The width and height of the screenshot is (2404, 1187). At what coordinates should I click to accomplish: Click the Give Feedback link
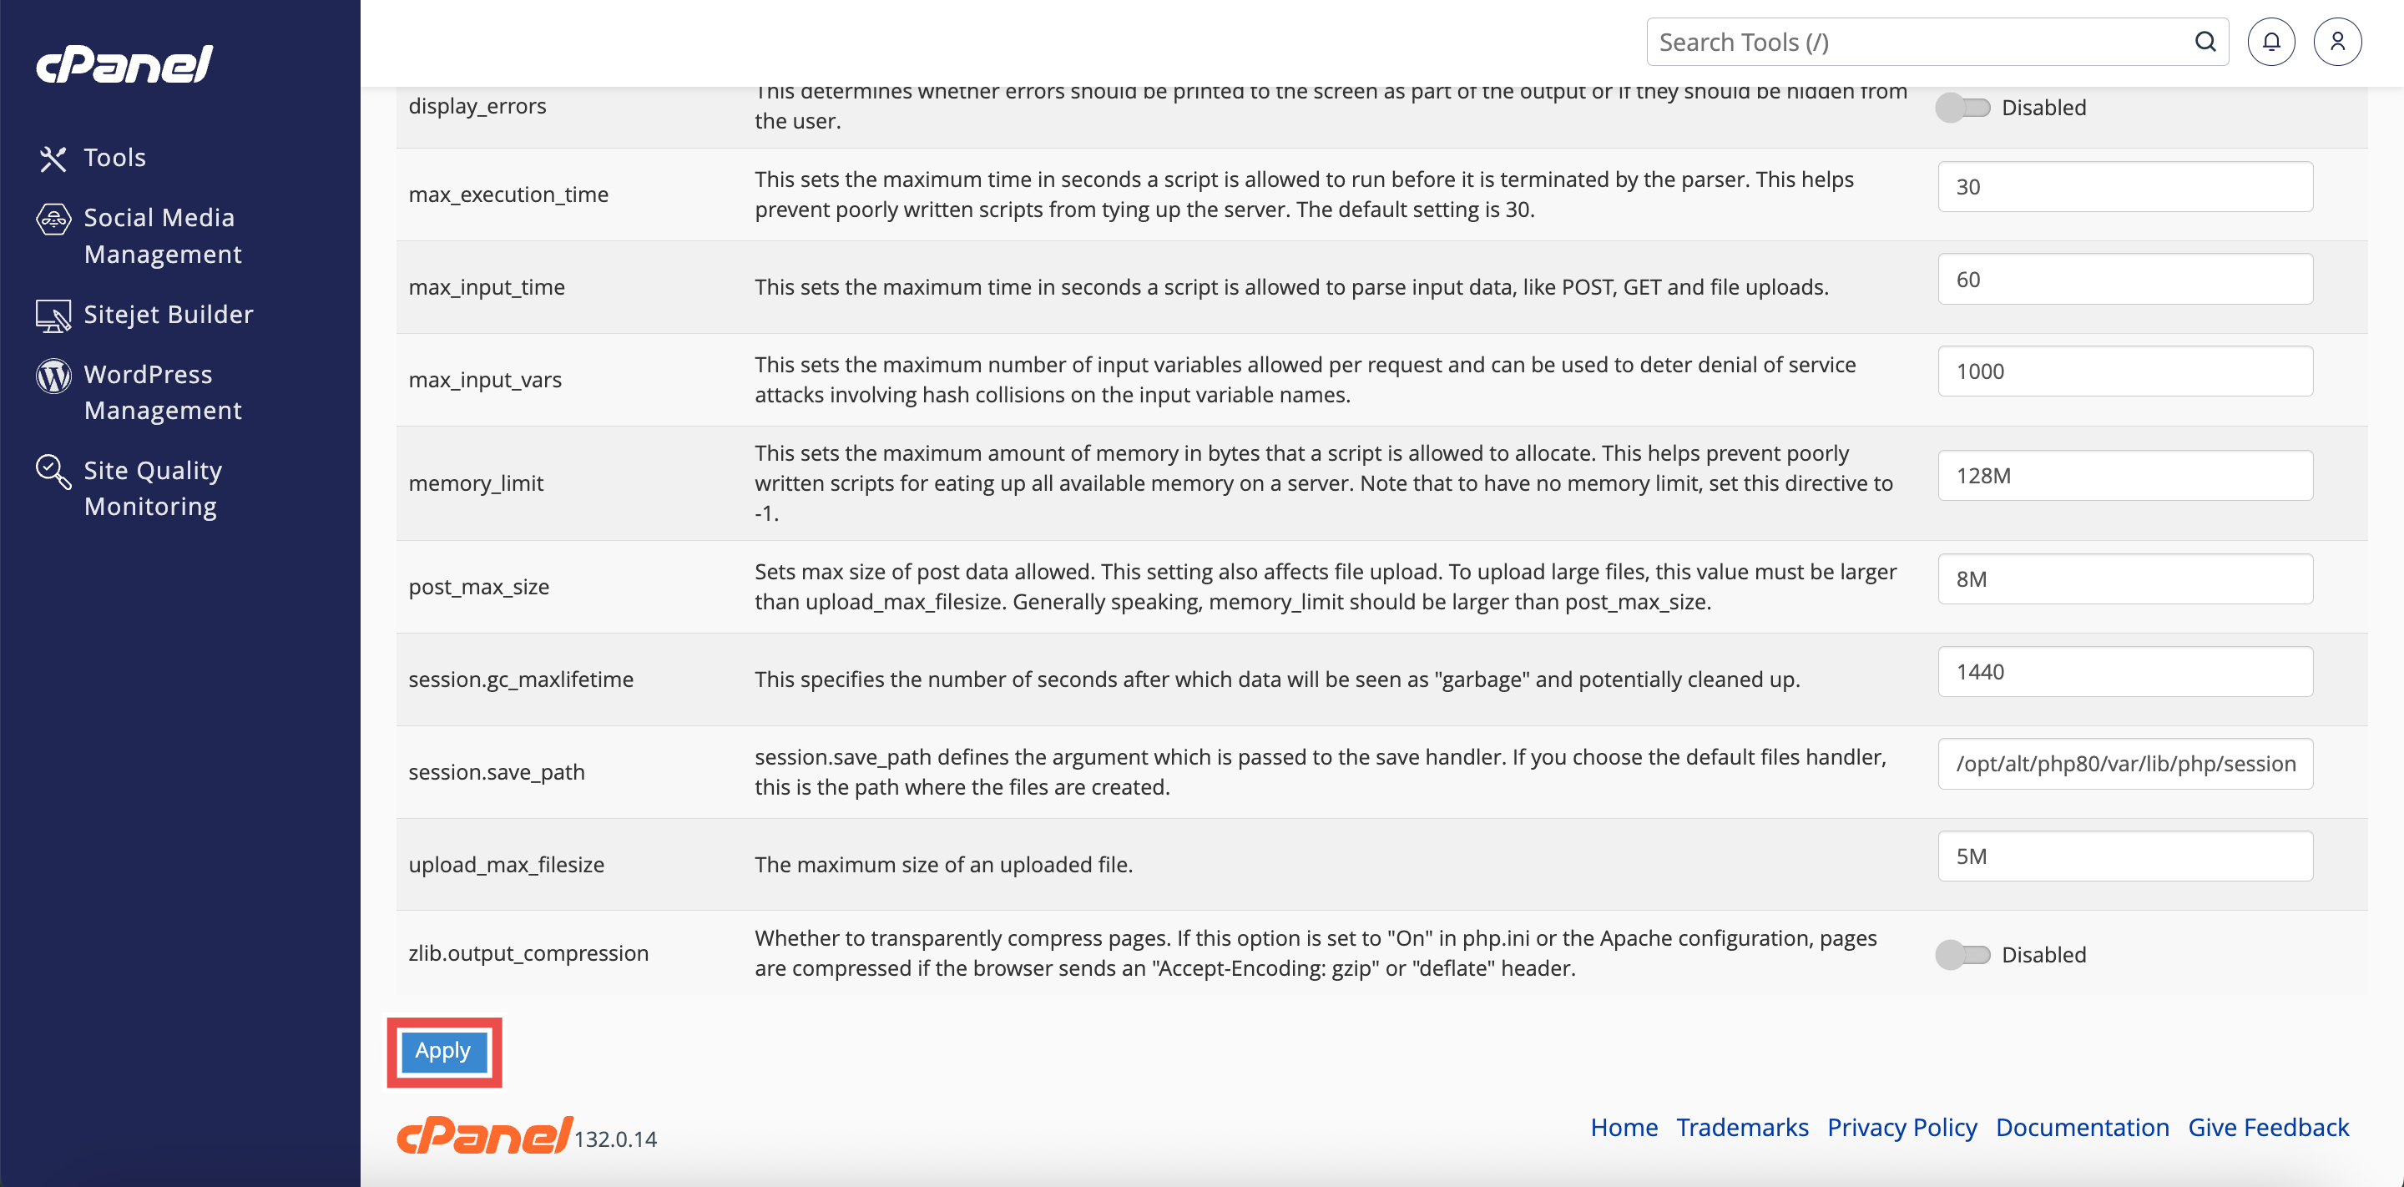2268,1127
